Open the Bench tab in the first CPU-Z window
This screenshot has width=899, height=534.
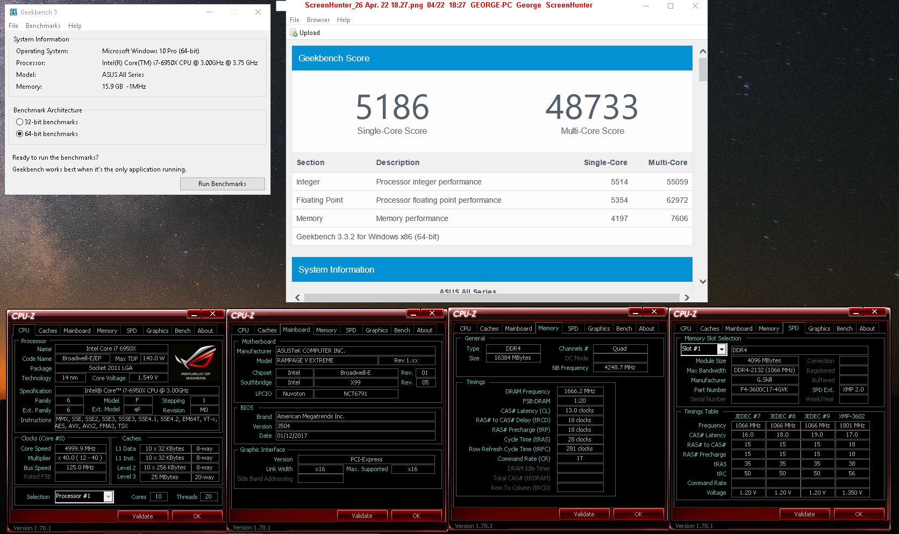183,331
